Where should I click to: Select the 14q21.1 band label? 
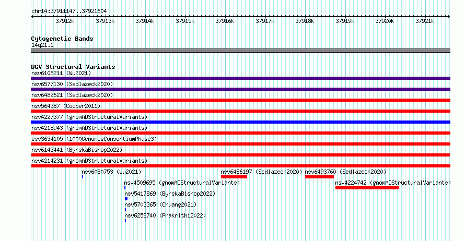[42, 45]
